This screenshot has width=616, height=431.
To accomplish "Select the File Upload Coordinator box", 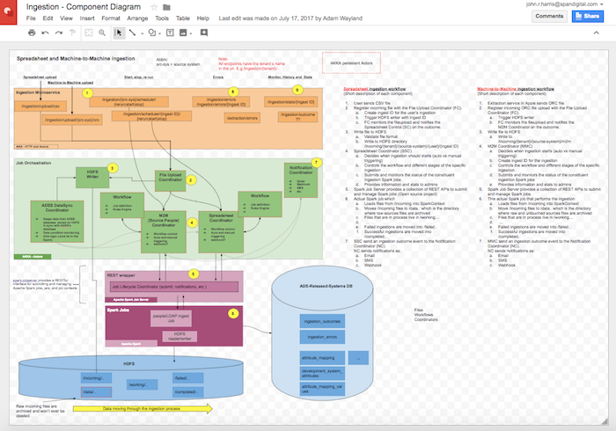I will pos(170,181).
